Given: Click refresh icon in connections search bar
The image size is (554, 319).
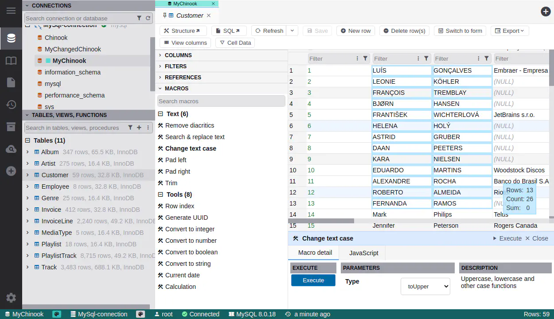Looking at the screenshot, I should click(x=148, y=18).
